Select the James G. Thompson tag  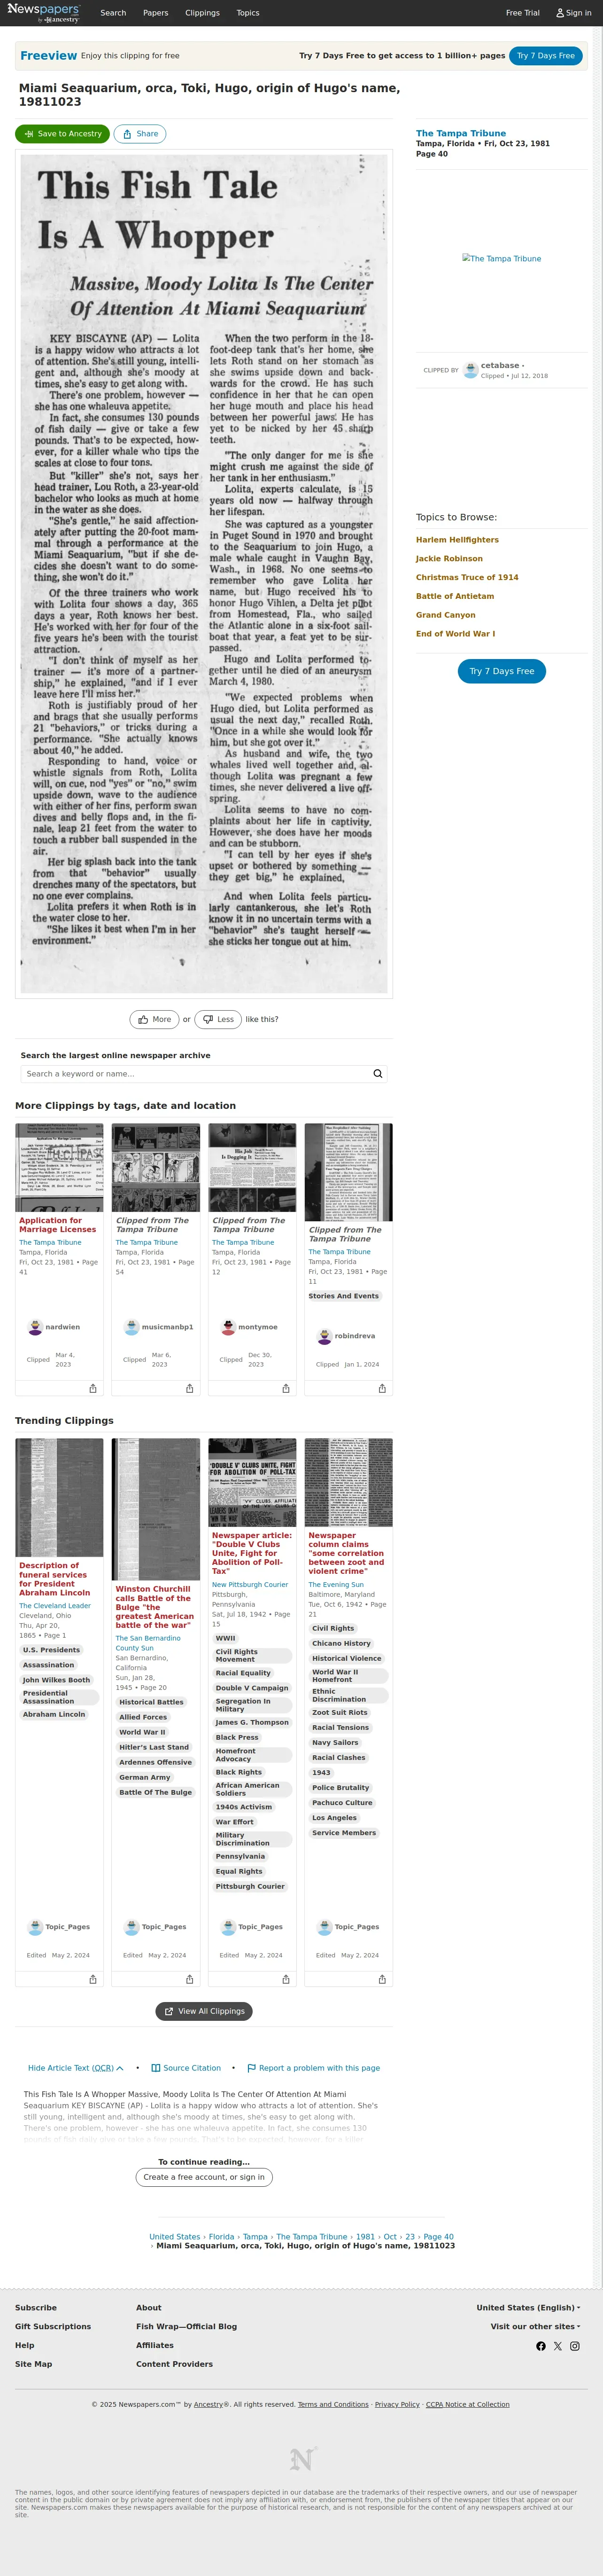tap(252, 1722)
